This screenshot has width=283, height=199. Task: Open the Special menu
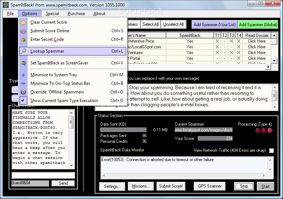[52, 14]
